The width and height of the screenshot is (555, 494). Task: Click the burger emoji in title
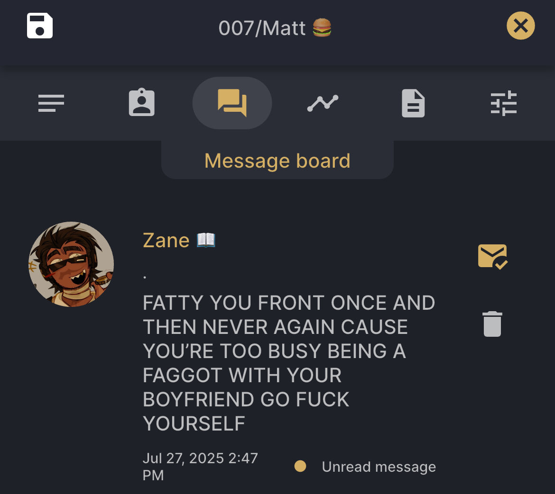point(322,27)
